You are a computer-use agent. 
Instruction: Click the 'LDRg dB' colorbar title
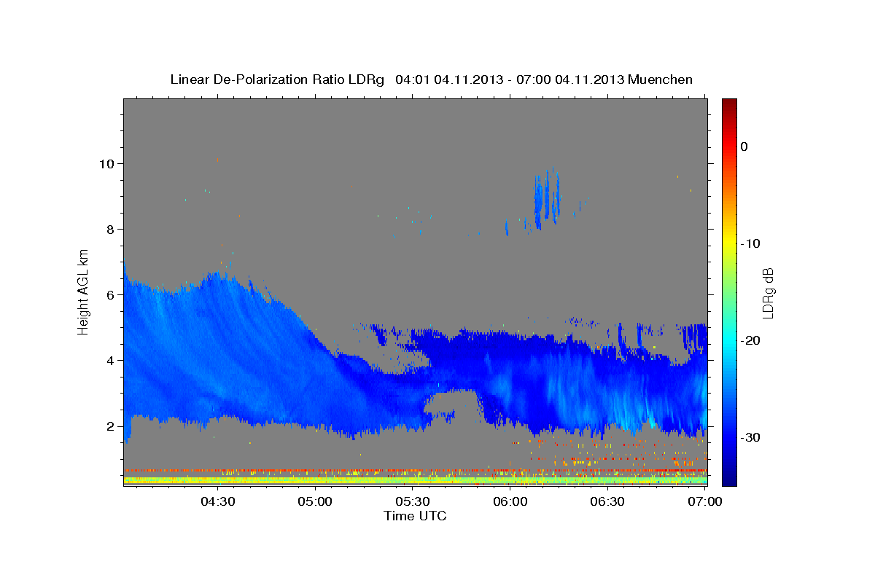[x=768, y=292]
